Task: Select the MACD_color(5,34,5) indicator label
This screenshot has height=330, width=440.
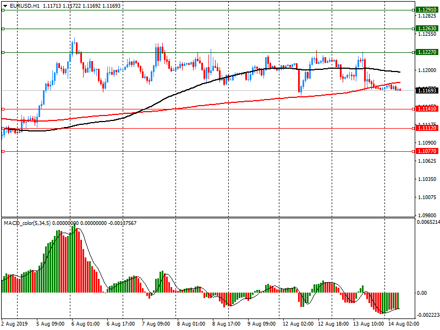Action: 27,223
